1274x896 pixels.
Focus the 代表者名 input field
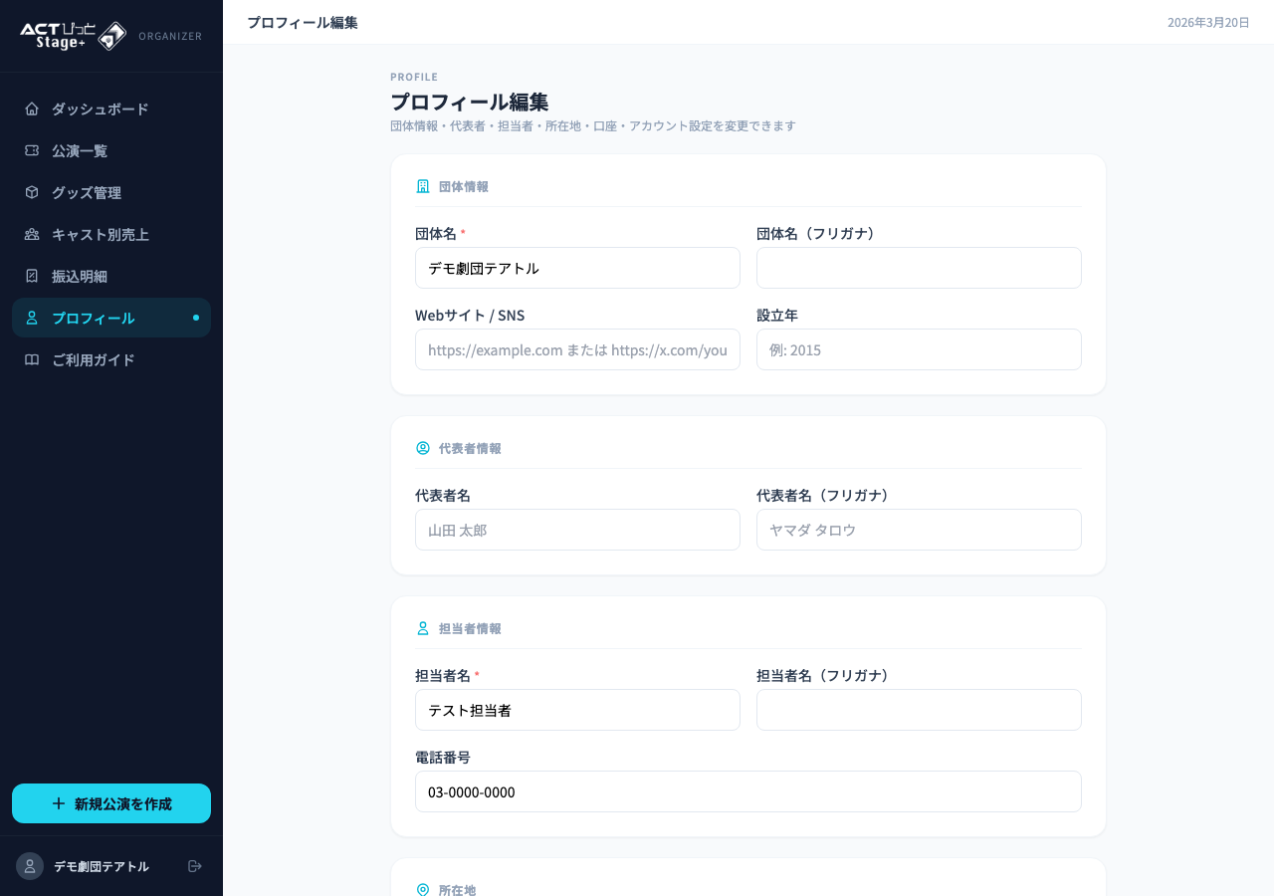[x=577, y=530]
